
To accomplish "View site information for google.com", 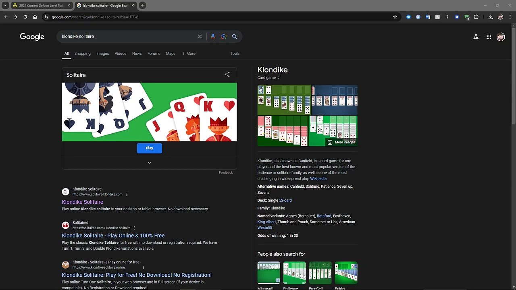I will tap(46, 17).
